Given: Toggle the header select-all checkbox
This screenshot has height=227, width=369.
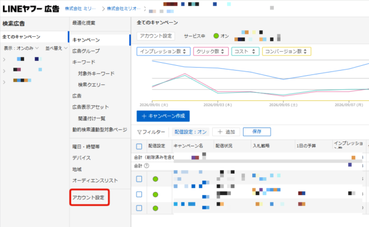Looking at the screenshot, I should pyautogui.click(x=139, y=146).
